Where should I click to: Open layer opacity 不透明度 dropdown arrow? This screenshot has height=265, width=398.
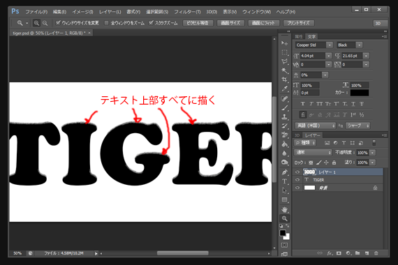click(372, 153)
